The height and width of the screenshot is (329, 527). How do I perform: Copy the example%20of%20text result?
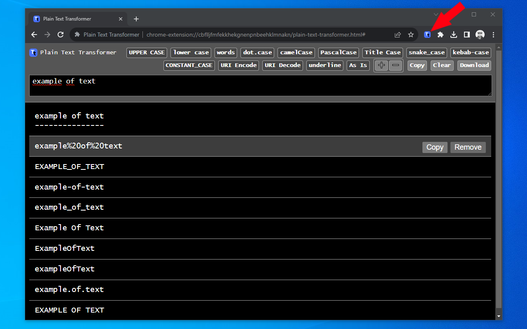coord(435,147)
